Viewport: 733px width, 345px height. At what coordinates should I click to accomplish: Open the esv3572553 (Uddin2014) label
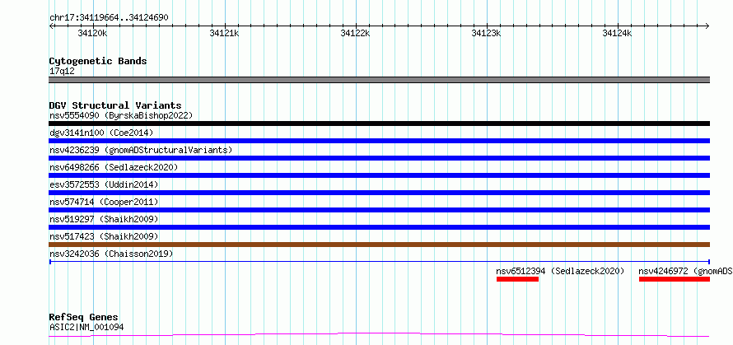pos(104,184)
